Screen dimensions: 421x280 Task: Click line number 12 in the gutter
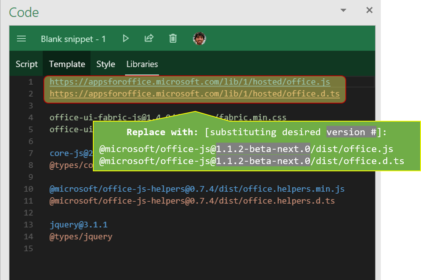28,213
